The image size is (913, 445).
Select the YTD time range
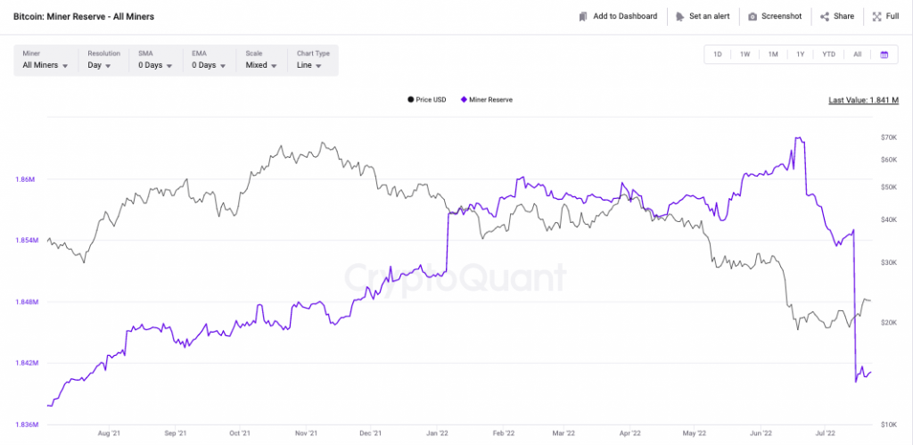tap(828, 54)
